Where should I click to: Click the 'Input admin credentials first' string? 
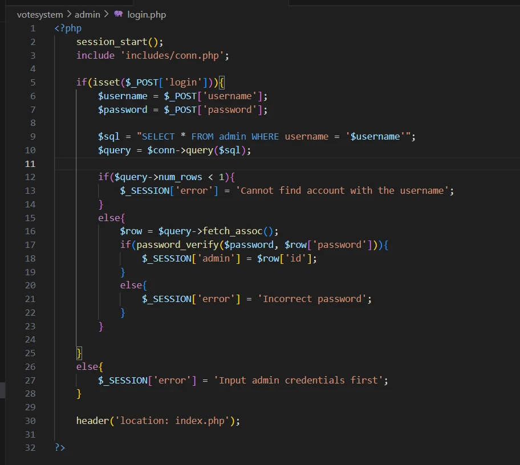click(298, 380)
